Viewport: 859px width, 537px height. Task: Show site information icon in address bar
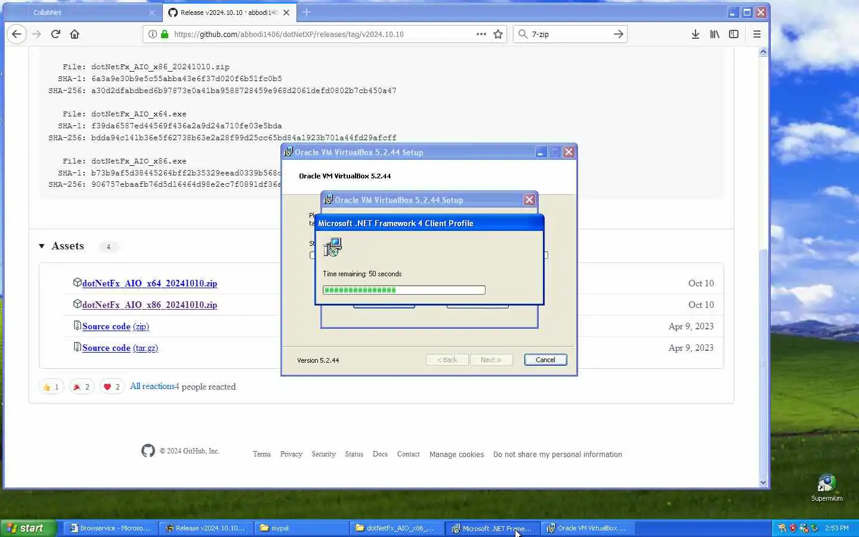pos(153,34)
